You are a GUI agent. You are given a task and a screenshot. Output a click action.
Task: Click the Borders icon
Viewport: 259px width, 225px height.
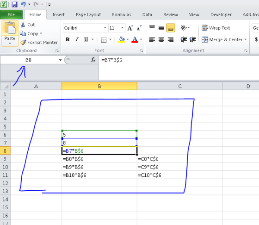coord(104,39)
